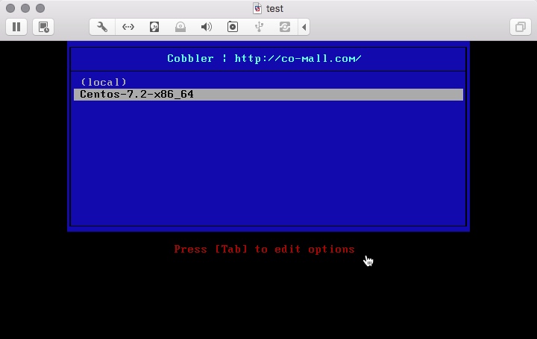Enter full screen view button

click(x=521, y=27)
